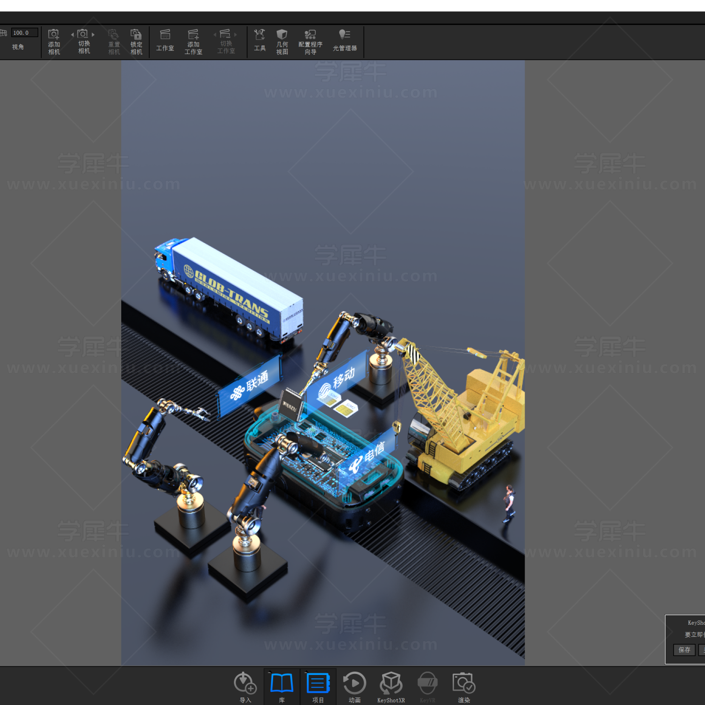Open the Light Manager (光管理器)

(345, 40)
